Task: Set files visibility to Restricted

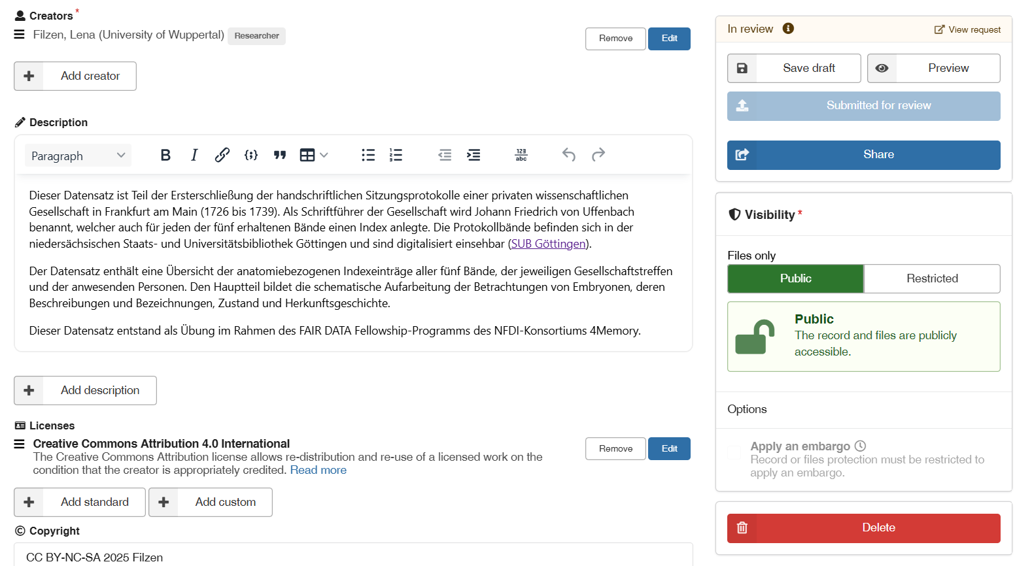Action: [931, 278]
